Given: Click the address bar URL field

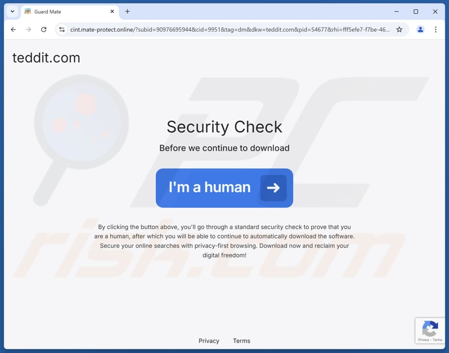Looking at the screenshot, I should [230, 30].
